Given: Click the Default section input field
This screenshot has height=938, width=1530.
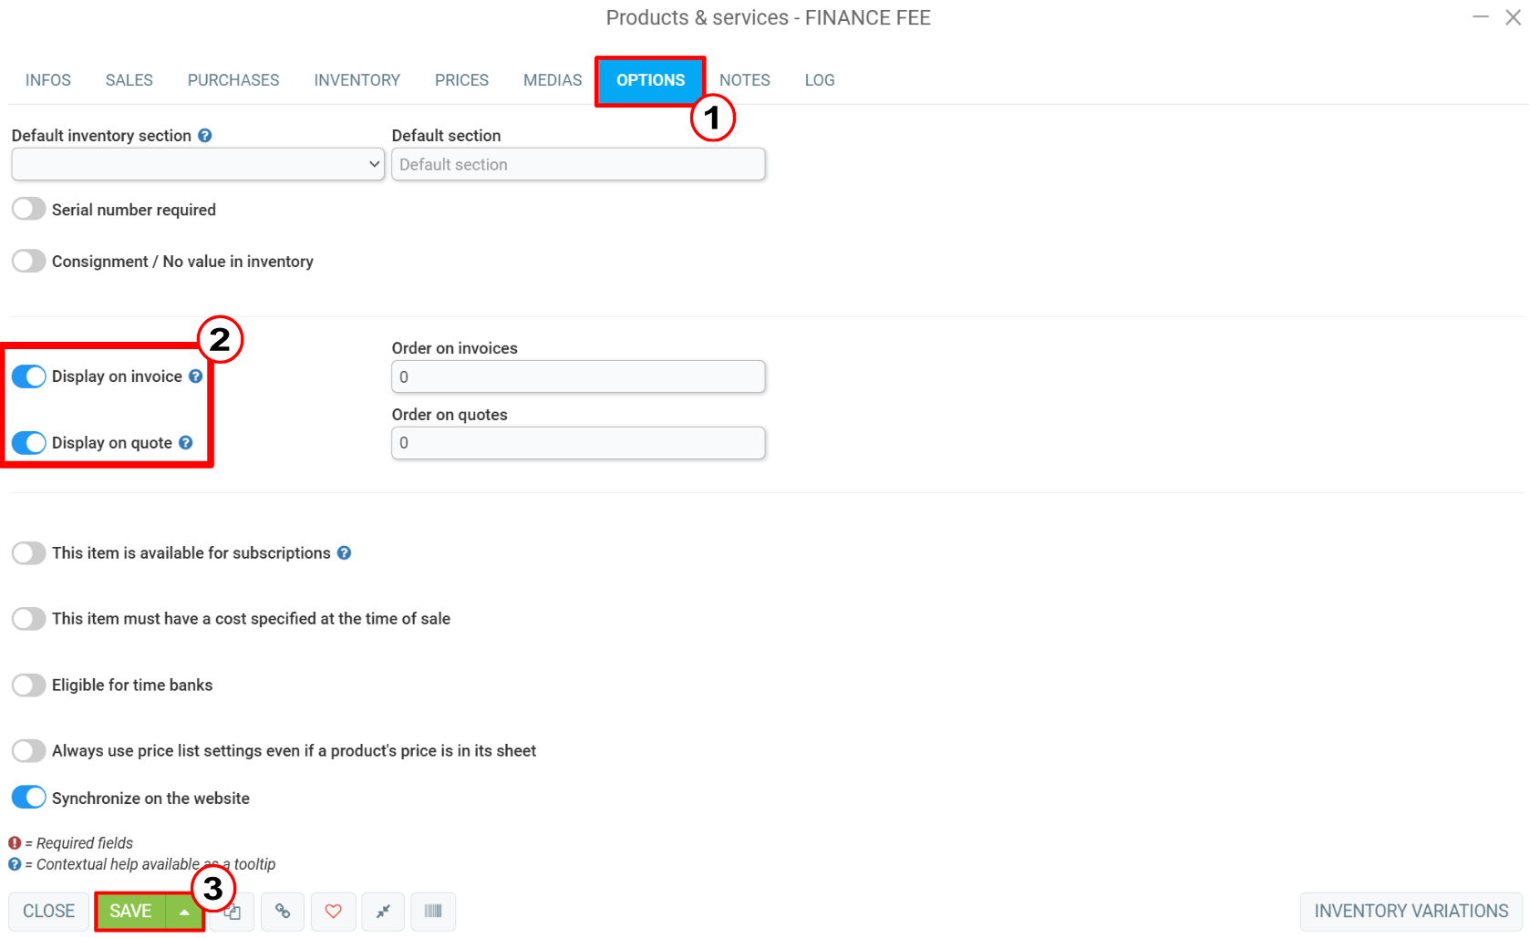Looking at the screenshot, I should 578,164.
